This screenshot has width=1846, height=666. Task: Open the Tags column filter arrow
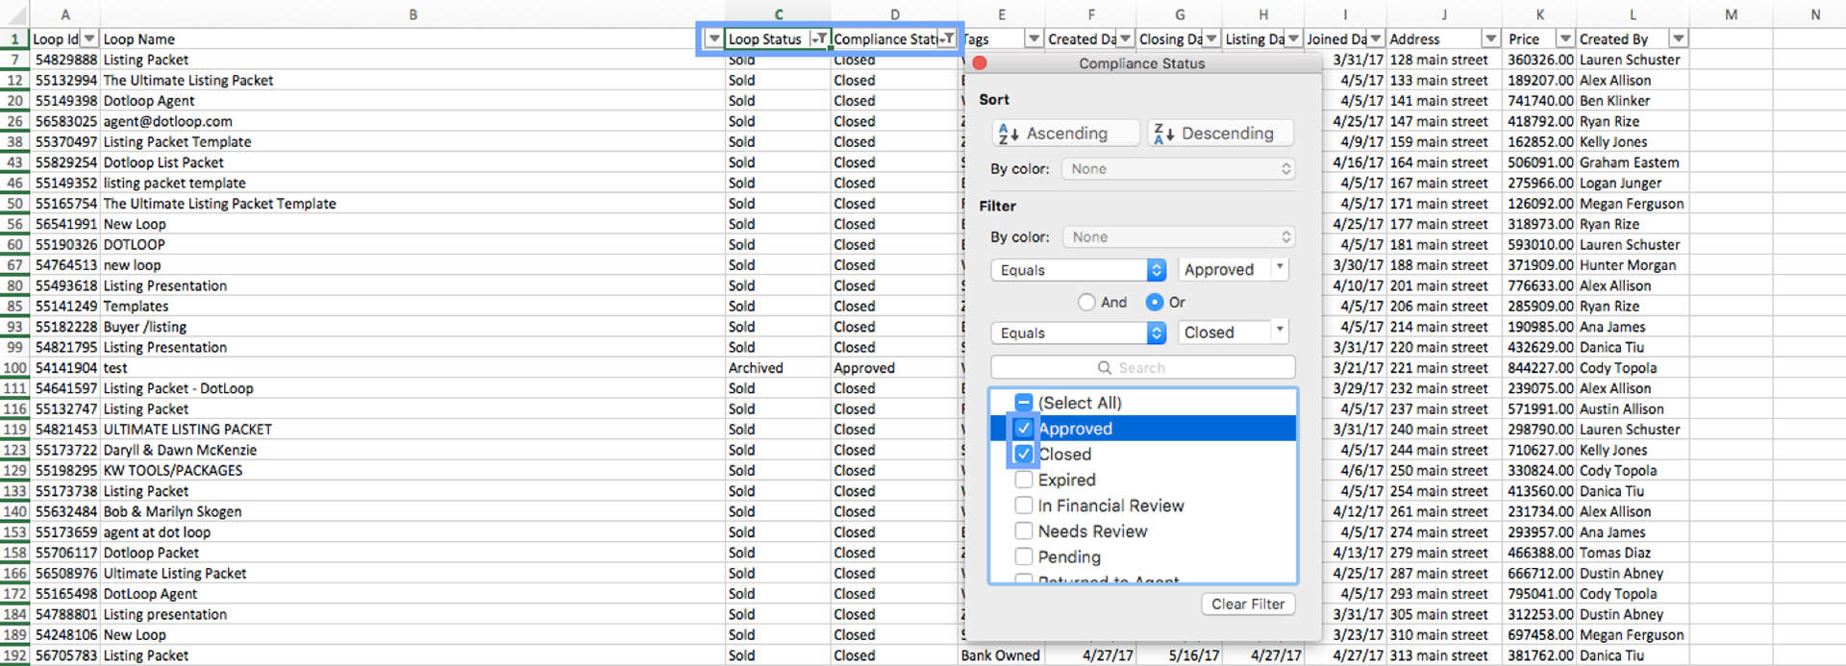coord(1034,39)
